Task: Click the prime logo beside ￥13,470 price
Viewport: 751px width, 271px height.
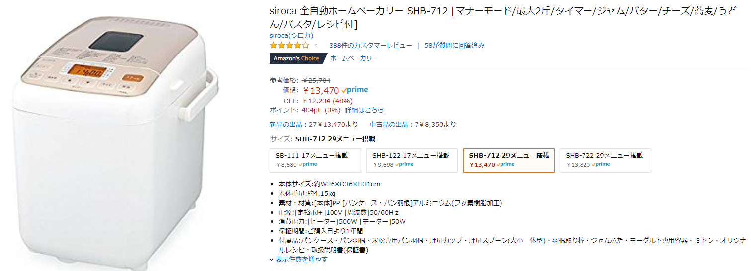Action: click(355, 90)
